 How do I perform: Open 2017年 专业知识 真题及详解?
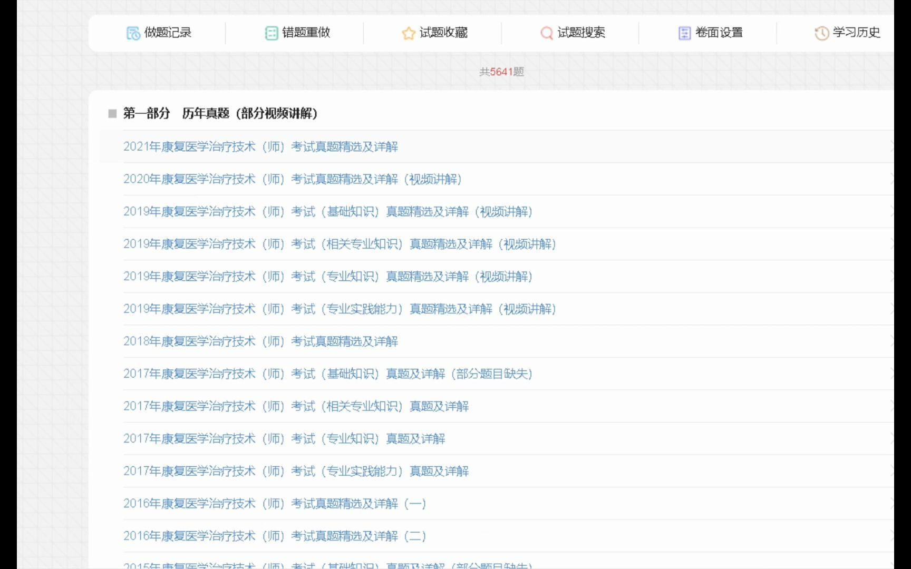[284, 438]
